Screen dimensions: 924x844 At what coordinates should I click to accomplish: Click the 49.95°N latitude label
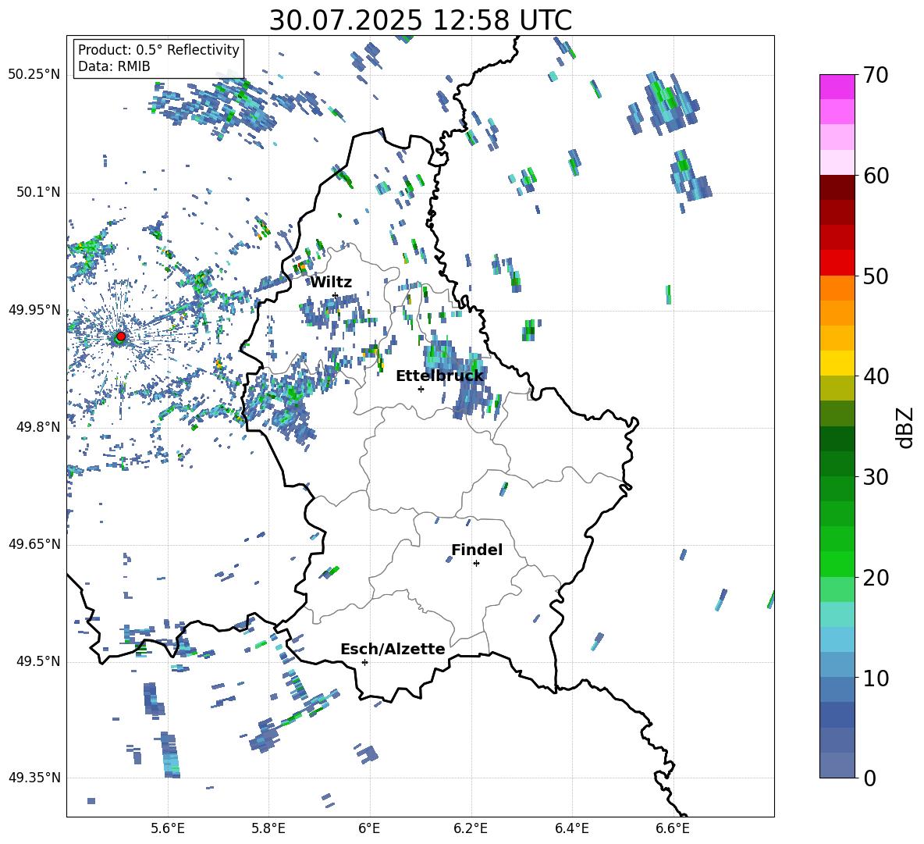click(34, 310)
